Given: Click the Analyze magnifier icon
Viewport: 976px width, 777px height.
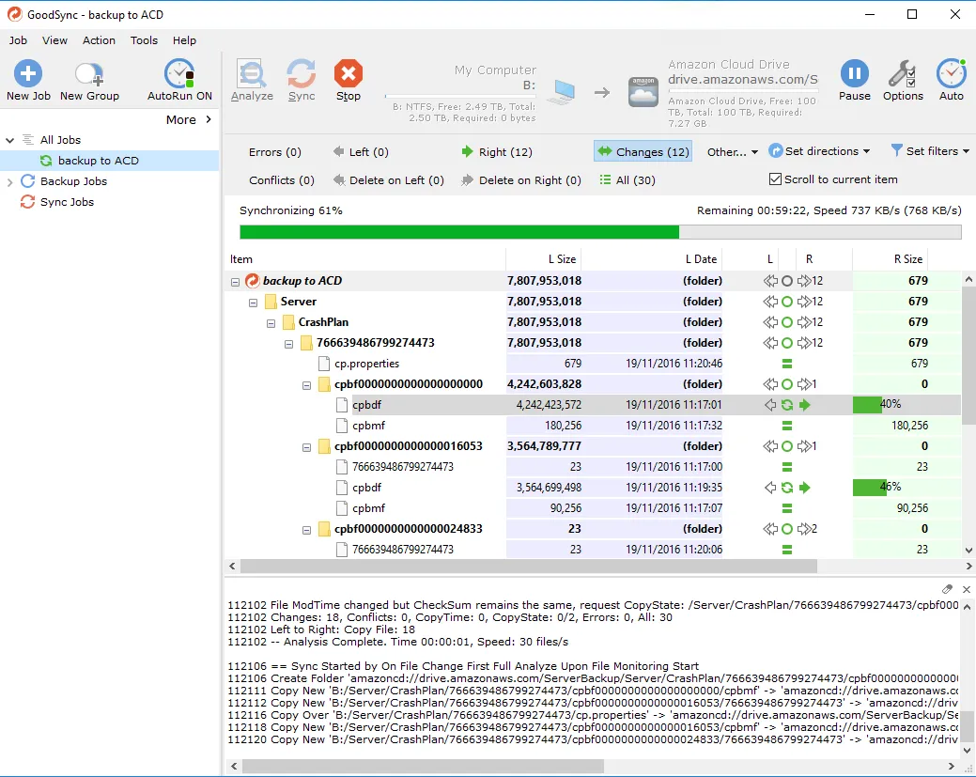Looking at the screenshot, I should pyautogui.click(x=252, y=74).
